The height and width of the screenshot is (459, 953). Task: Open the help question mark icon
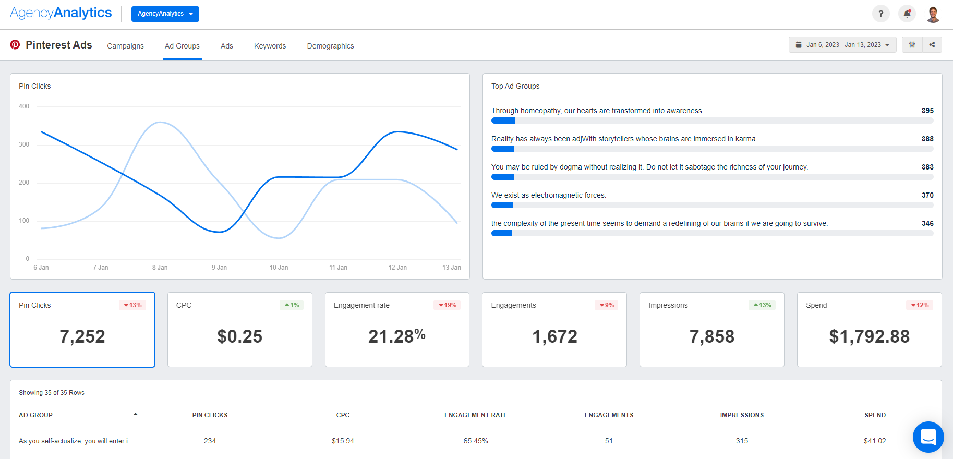coord(880,14)
